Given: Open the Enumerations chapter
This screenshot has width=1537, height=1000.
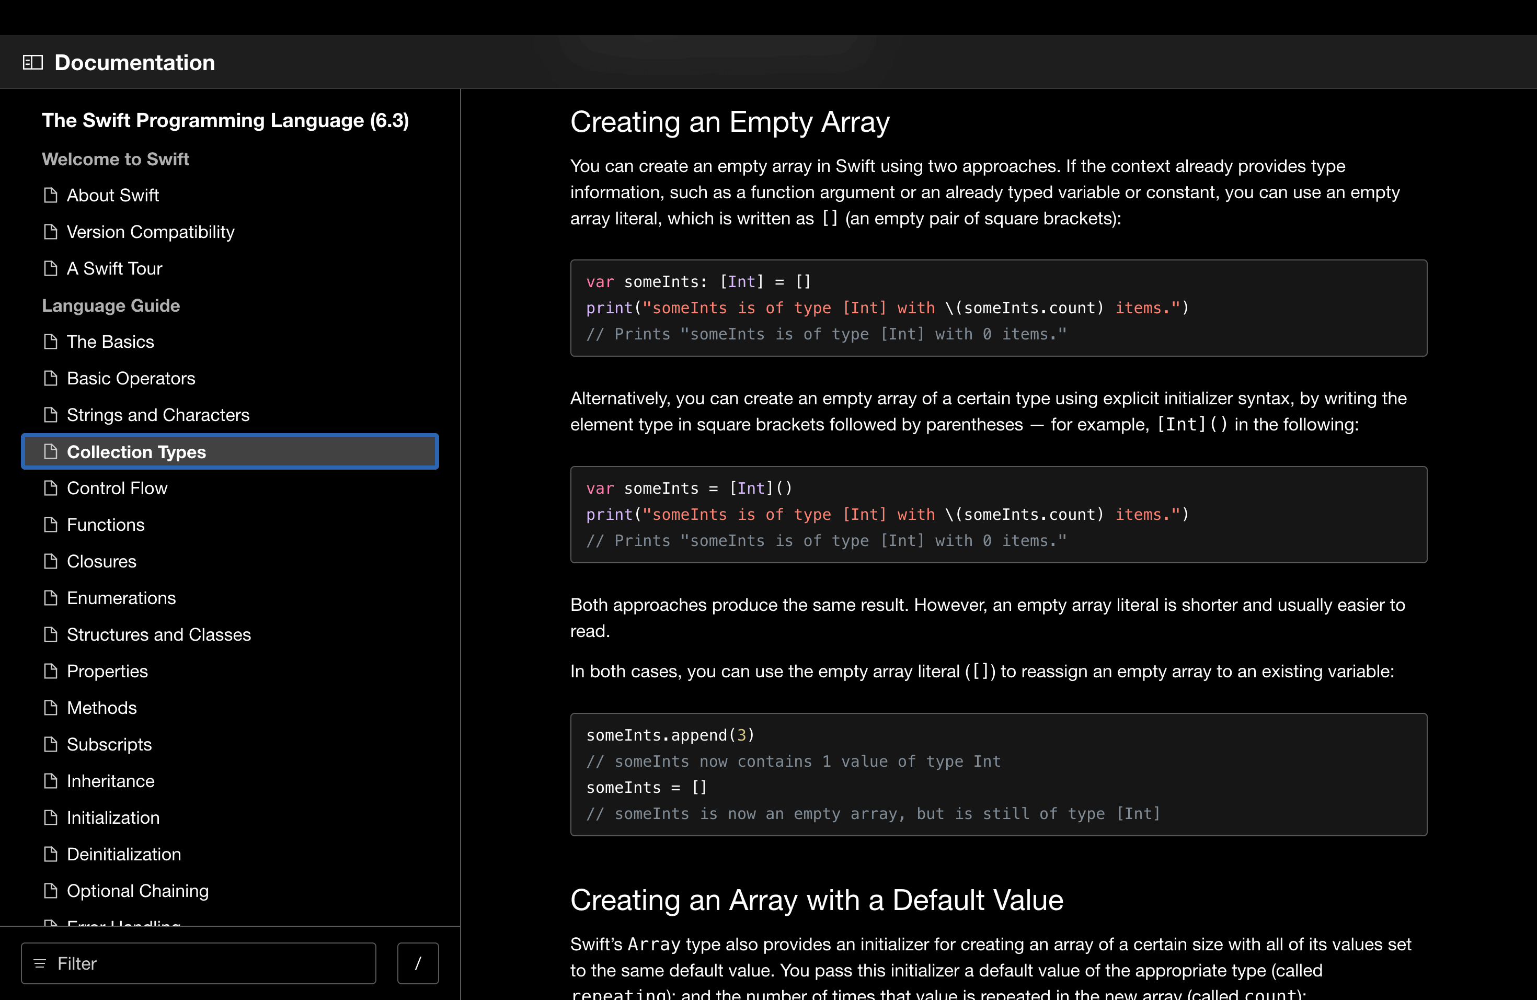Looking at the screenshot, I should (121, 598).
